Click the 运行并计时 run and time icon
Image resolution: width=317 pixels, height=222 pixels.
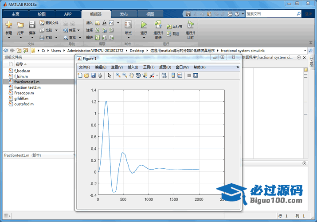pyautogui.click(x=190, y=24)
